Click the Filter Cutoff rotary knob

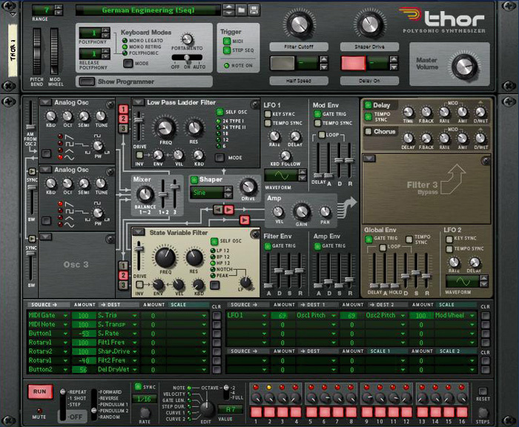299,23
